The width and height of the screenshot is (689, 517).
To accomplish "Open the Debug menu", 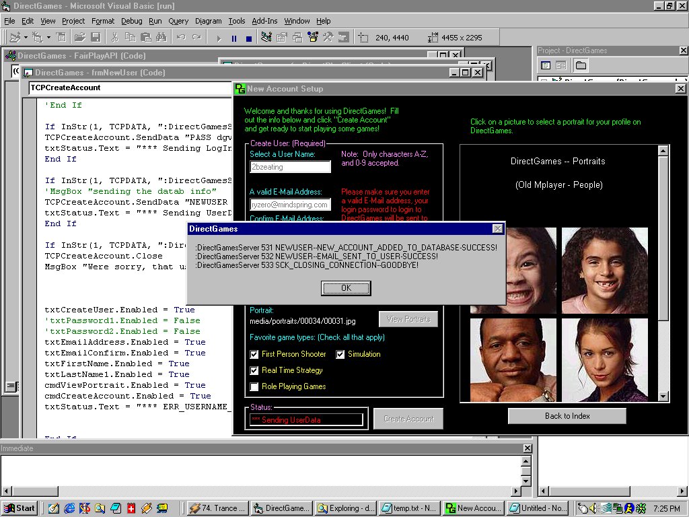I will [x=131, y=21].
